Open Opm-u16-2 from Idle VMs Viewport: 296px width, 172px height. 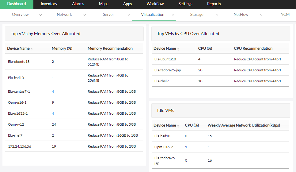pyautogui.click(x=164, y=147)
